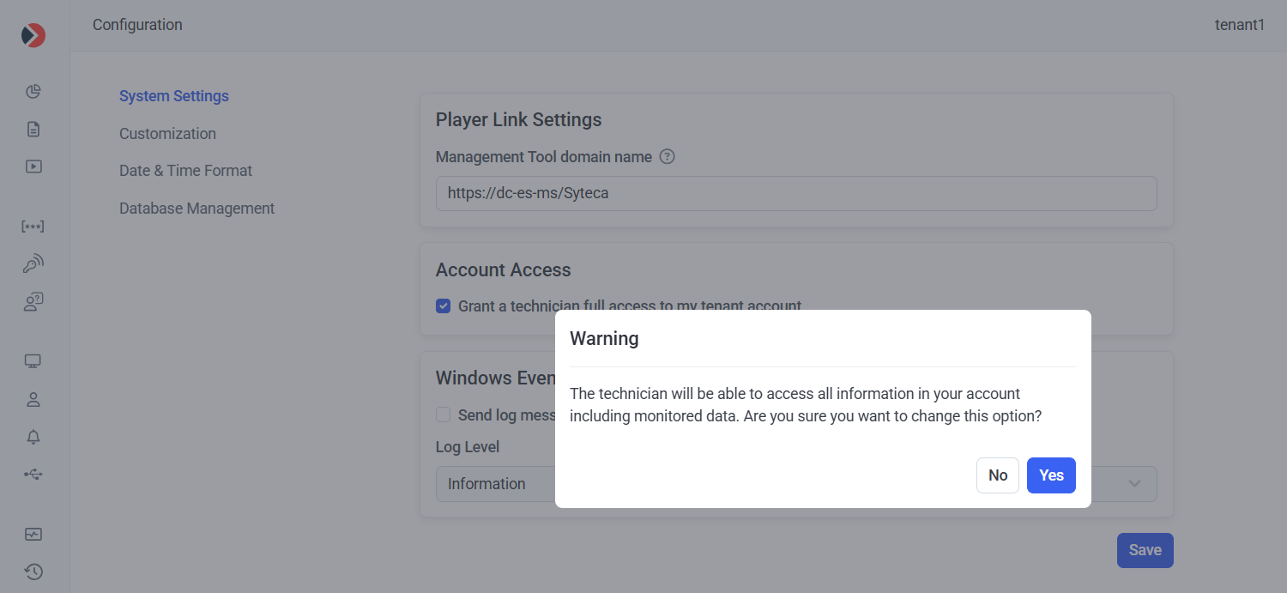Screen dimensions: 1287x593
Task: Select the Customization settings section
Action: tap(167, 134)
